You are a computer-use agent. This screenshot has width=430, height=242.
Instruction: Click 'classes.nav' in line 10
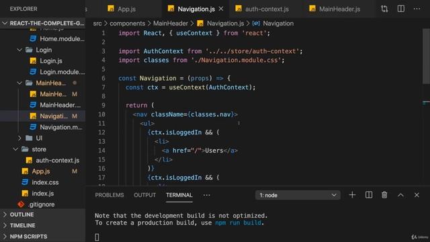coord(210,114)
